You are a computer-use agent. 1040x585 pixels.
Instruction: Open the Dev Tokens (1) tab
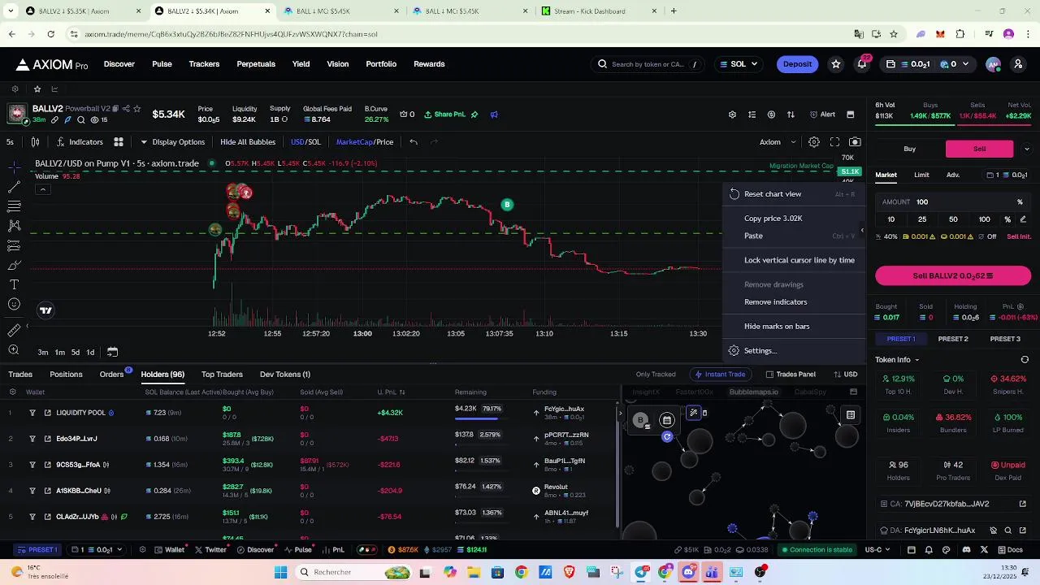[285, 375]
